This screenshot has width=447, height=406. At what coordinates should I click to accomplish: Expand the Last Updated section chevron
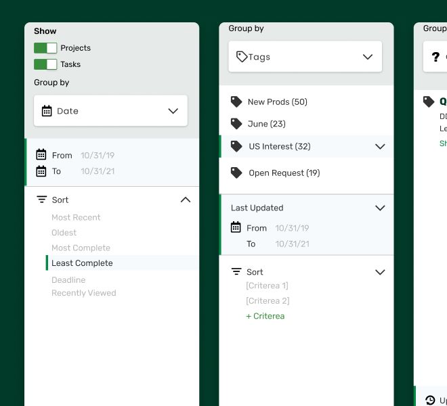click(x=380, y=208)
